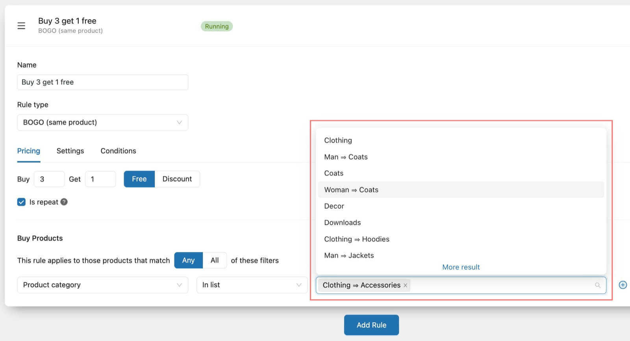Select the Free pricing option
This screenshot has height=341, width=630.
click(x=139, y=179)
